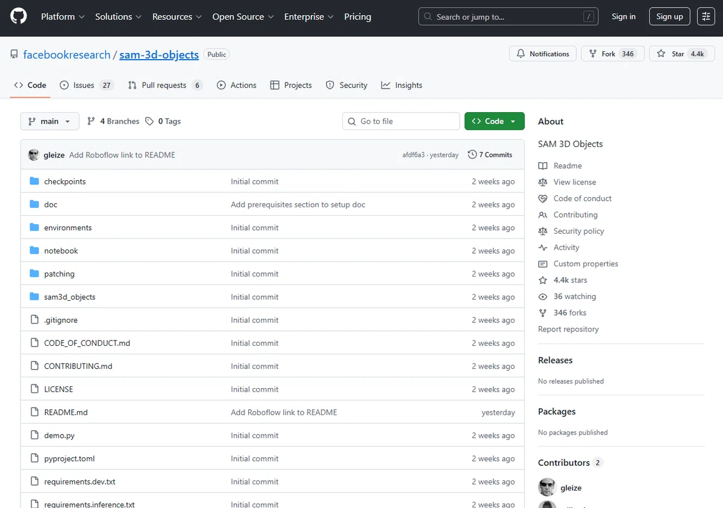Click the Code of conduct heart icon
The width and height of the screenshot is (723, 508).
click(x=543, y=198)
